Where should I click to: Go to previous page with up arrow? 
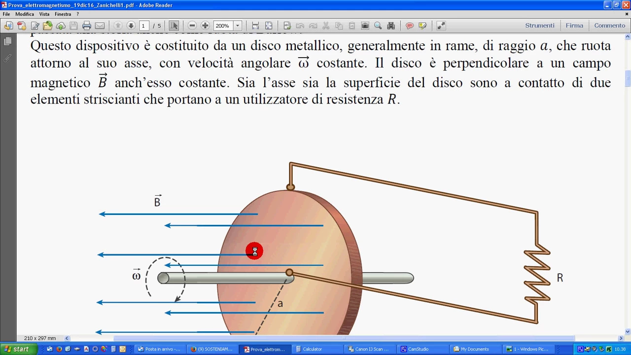click(118, 26)
